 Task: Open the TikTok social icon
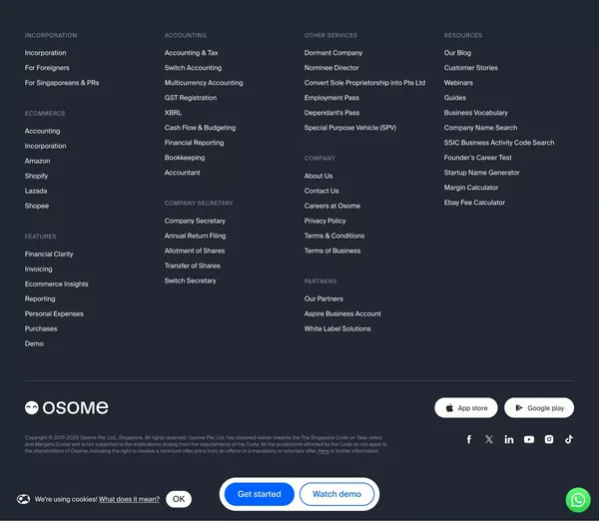(569, 439)
